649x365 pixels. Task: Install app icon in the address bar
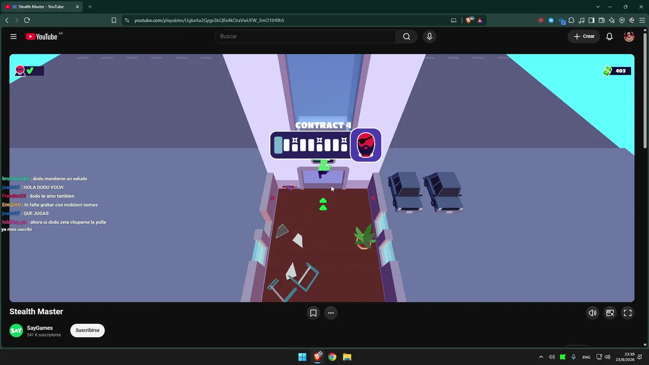(453, 20)
